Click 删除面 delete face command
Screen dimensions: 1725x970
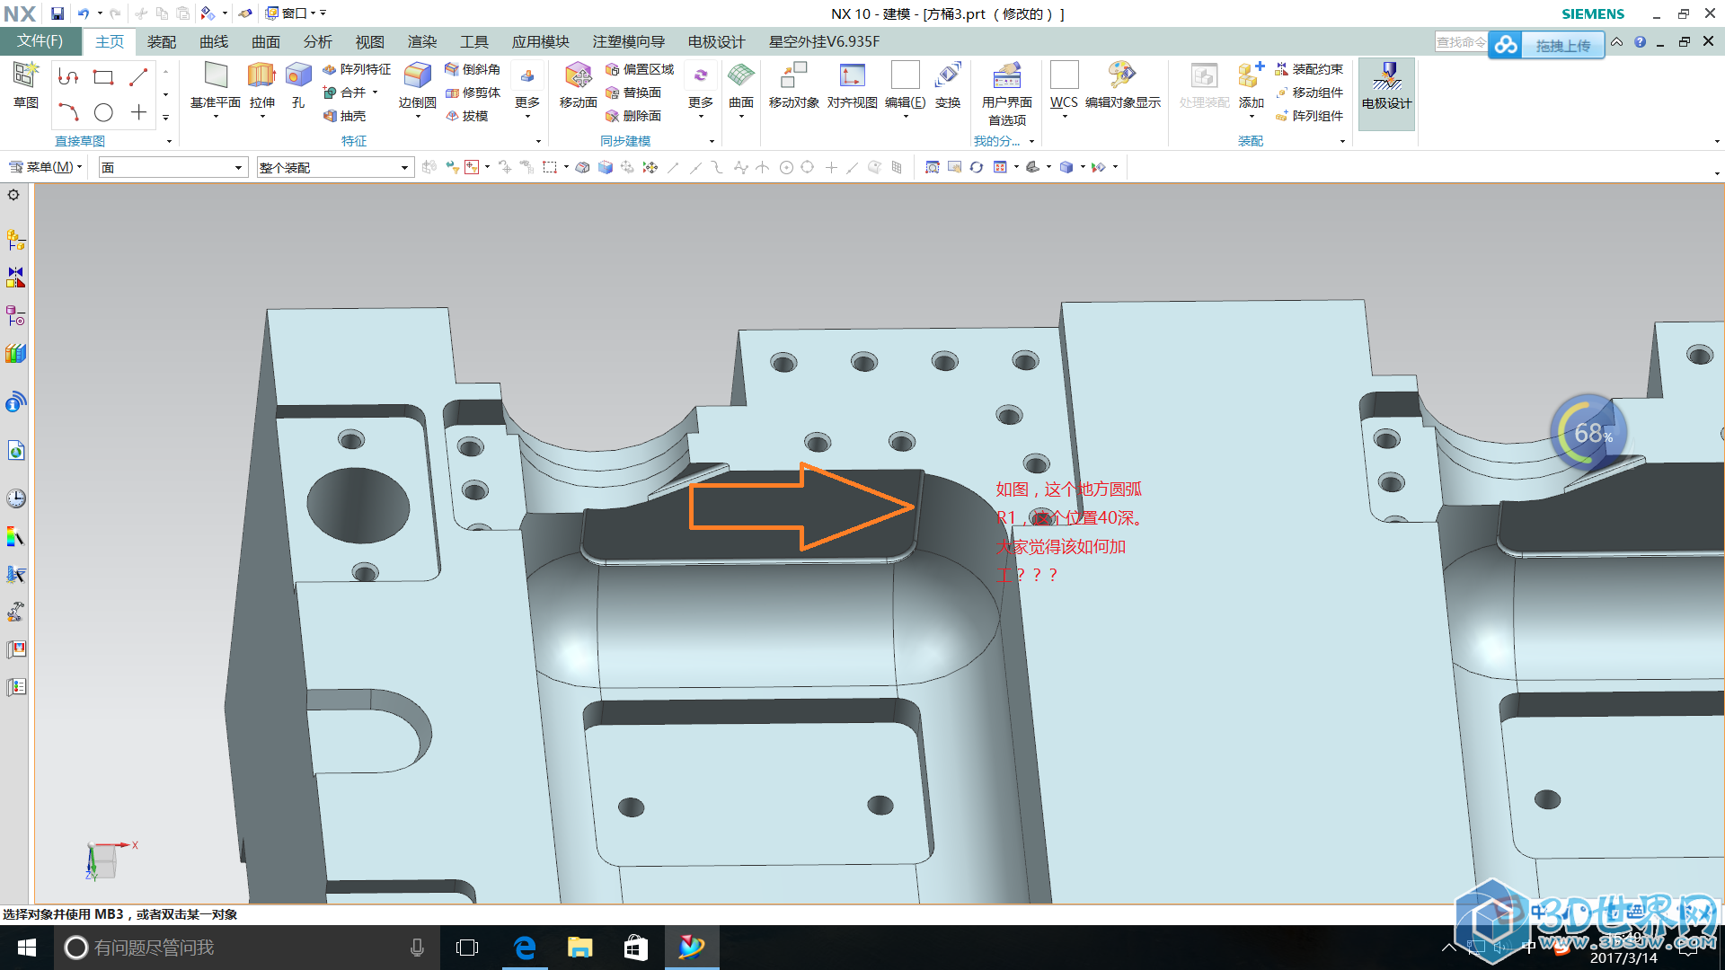tap(633, 116)
